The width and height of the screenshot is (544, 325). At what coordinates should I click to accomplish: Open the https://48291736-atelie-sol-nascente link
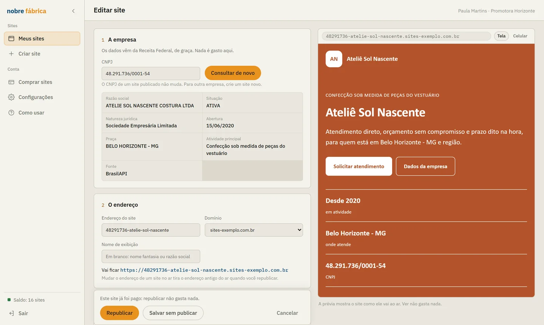pos(204,270)
